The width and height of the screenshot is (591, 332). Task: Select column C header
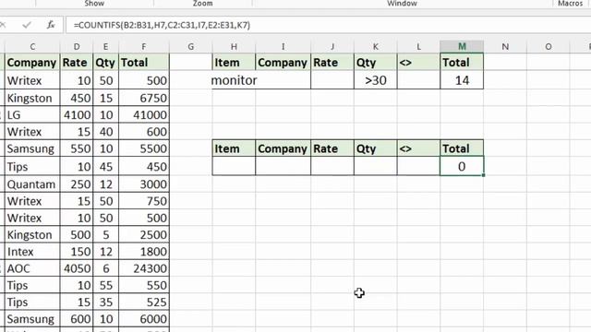32,47
